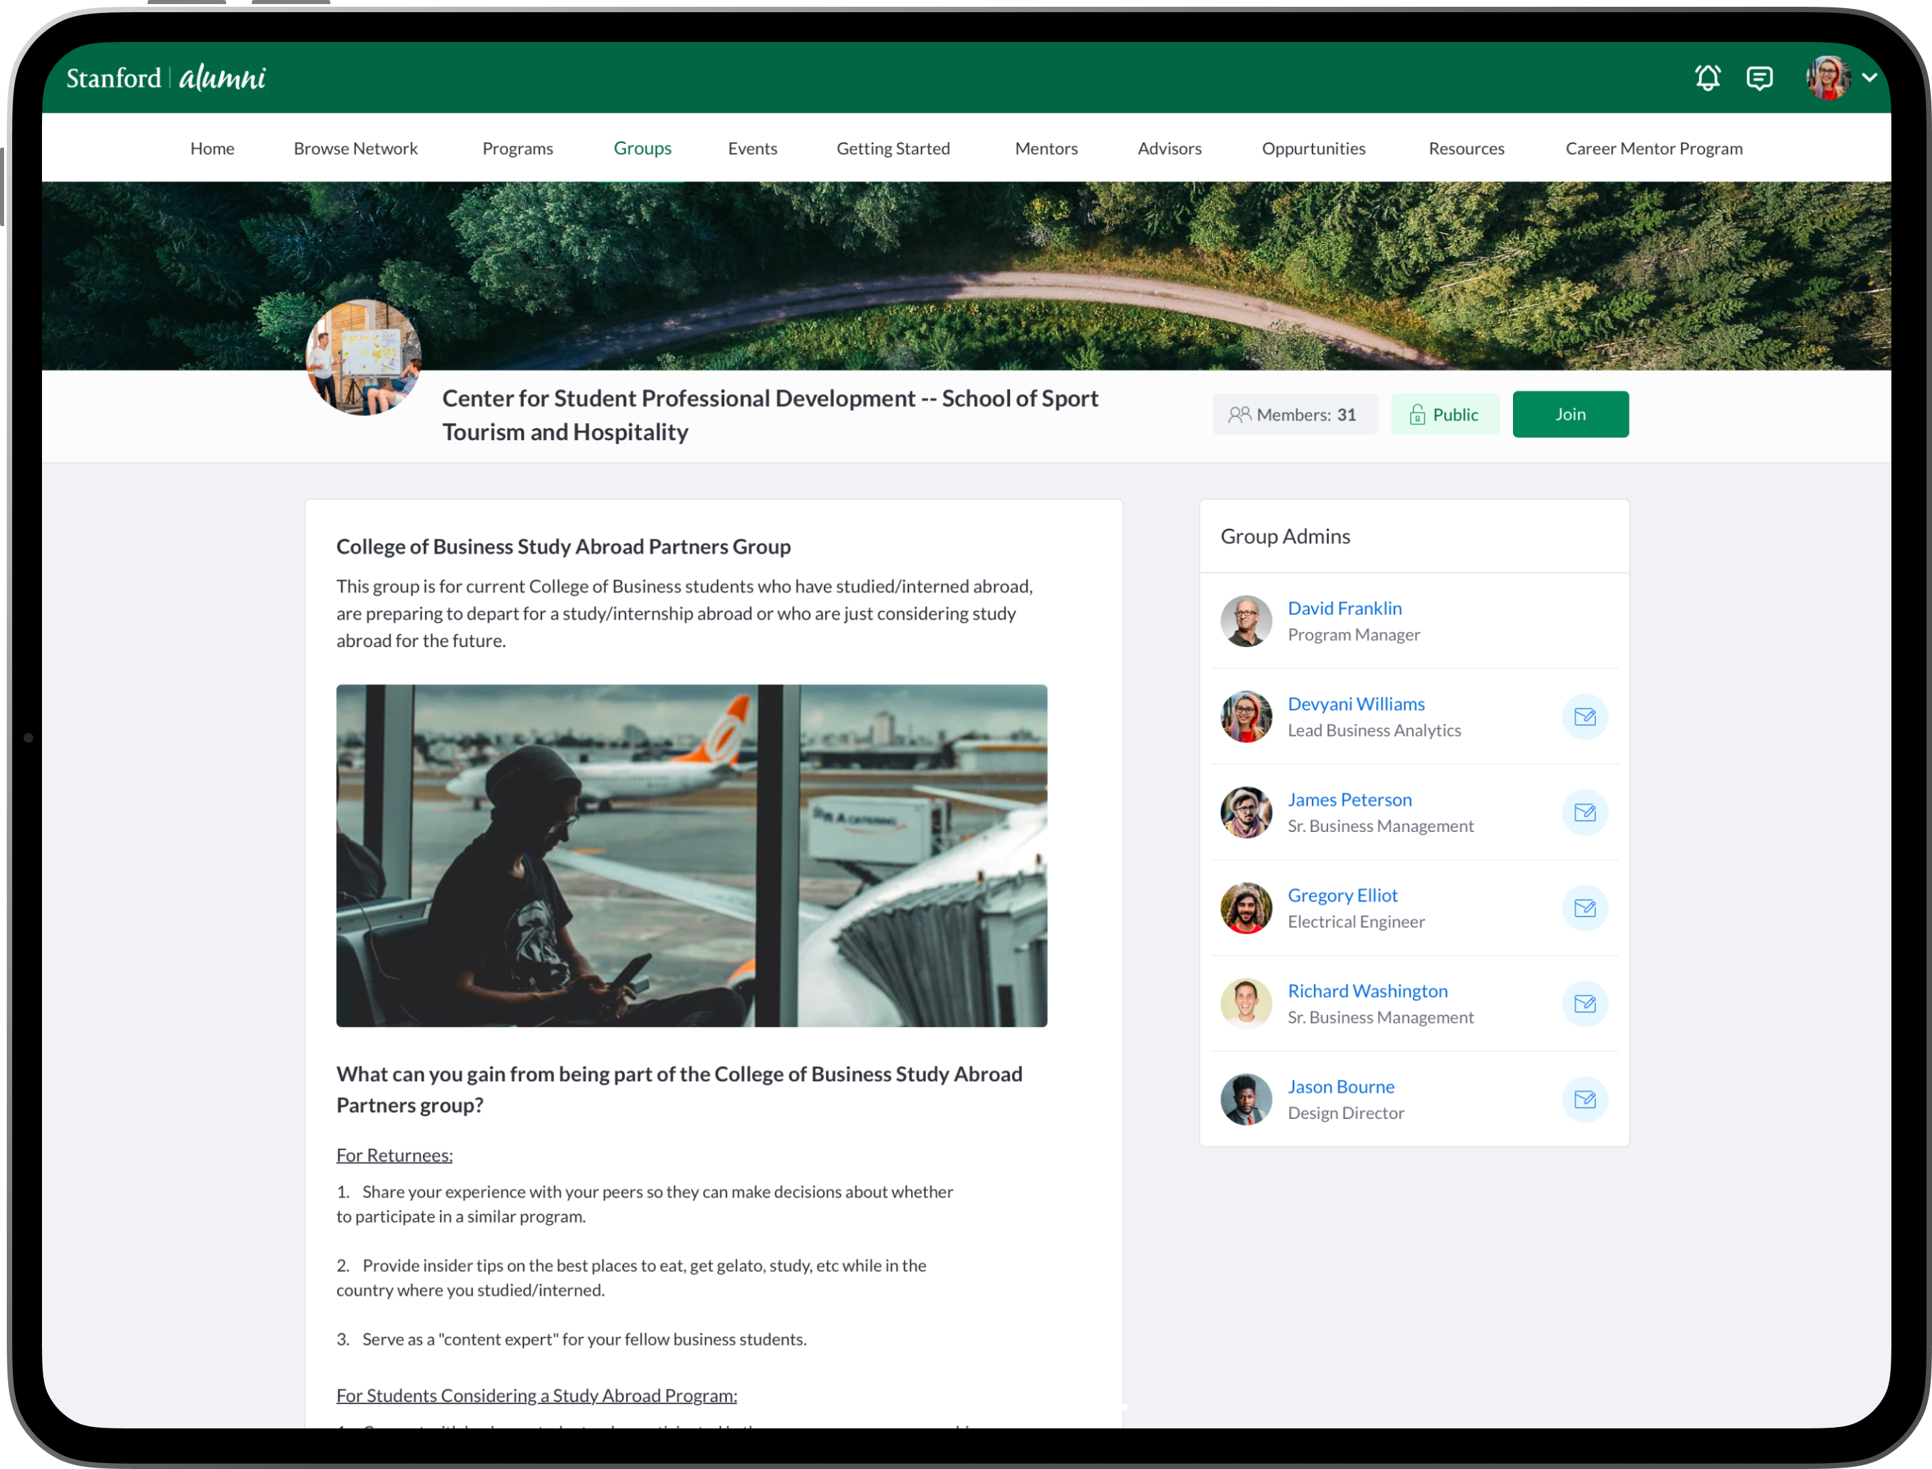Open the Groups navigation tab
Viewport: 1932px width, 1469px height.
point(642,149)
